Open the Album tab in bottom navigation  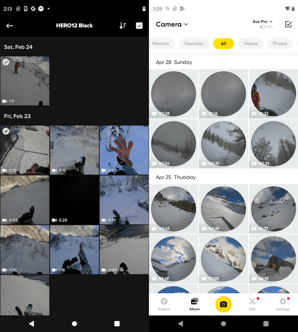pyautogui.click(x=194, y=304)
